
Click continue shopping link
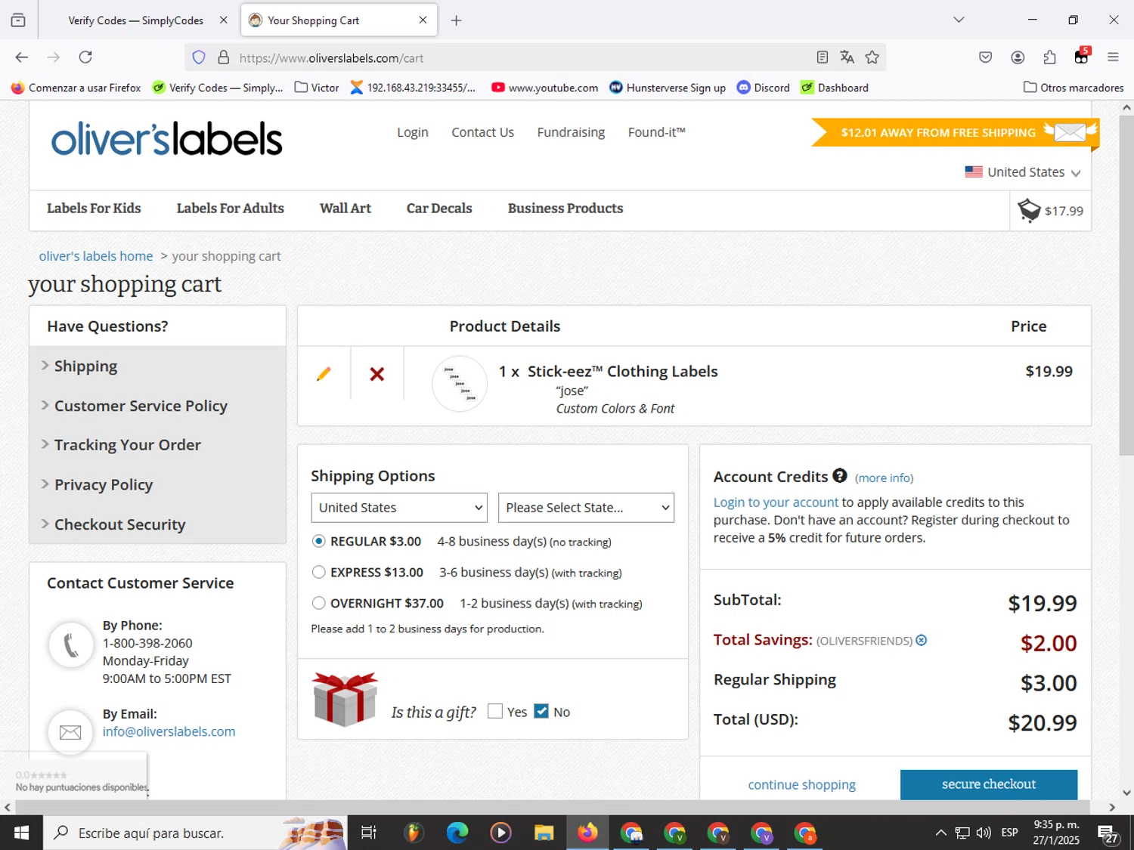(x=802, y=784)
